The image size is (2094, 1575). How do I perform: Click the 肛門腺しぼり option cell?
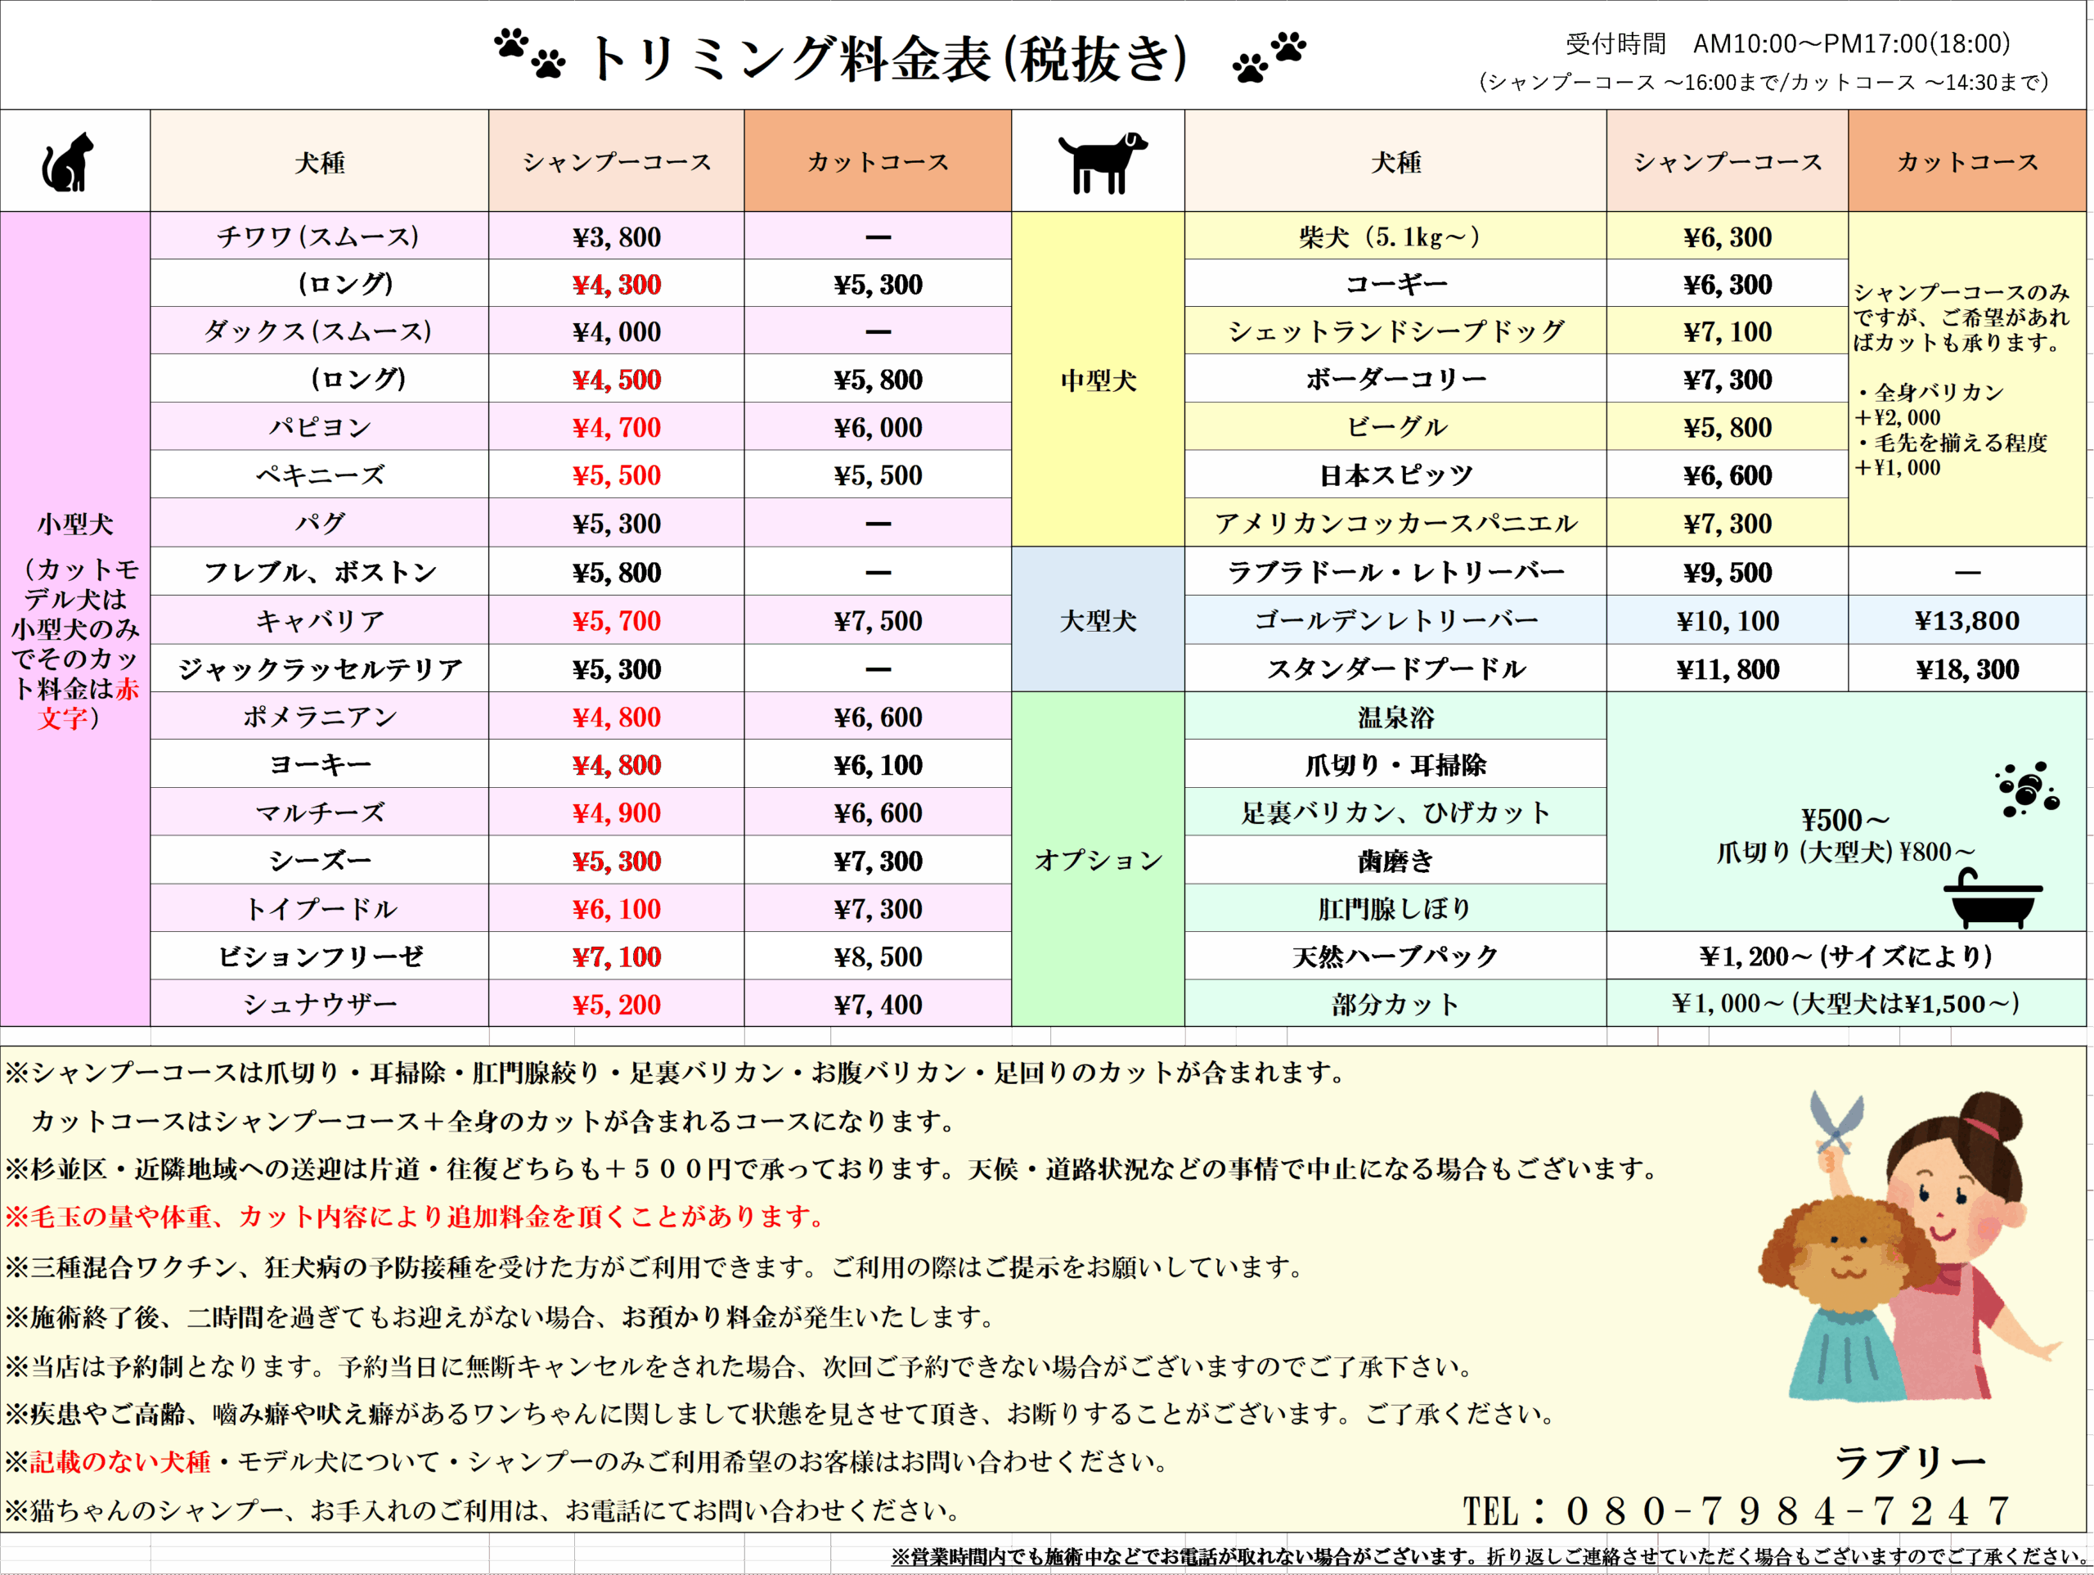[x=1395, y=908]
